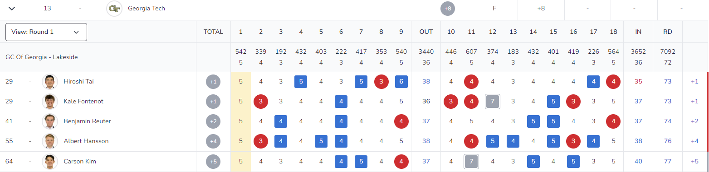Screen dimensions: 709x172
Task: Click Kale Fontenot's gray 7 on hole 12
Action: [493, 102]
